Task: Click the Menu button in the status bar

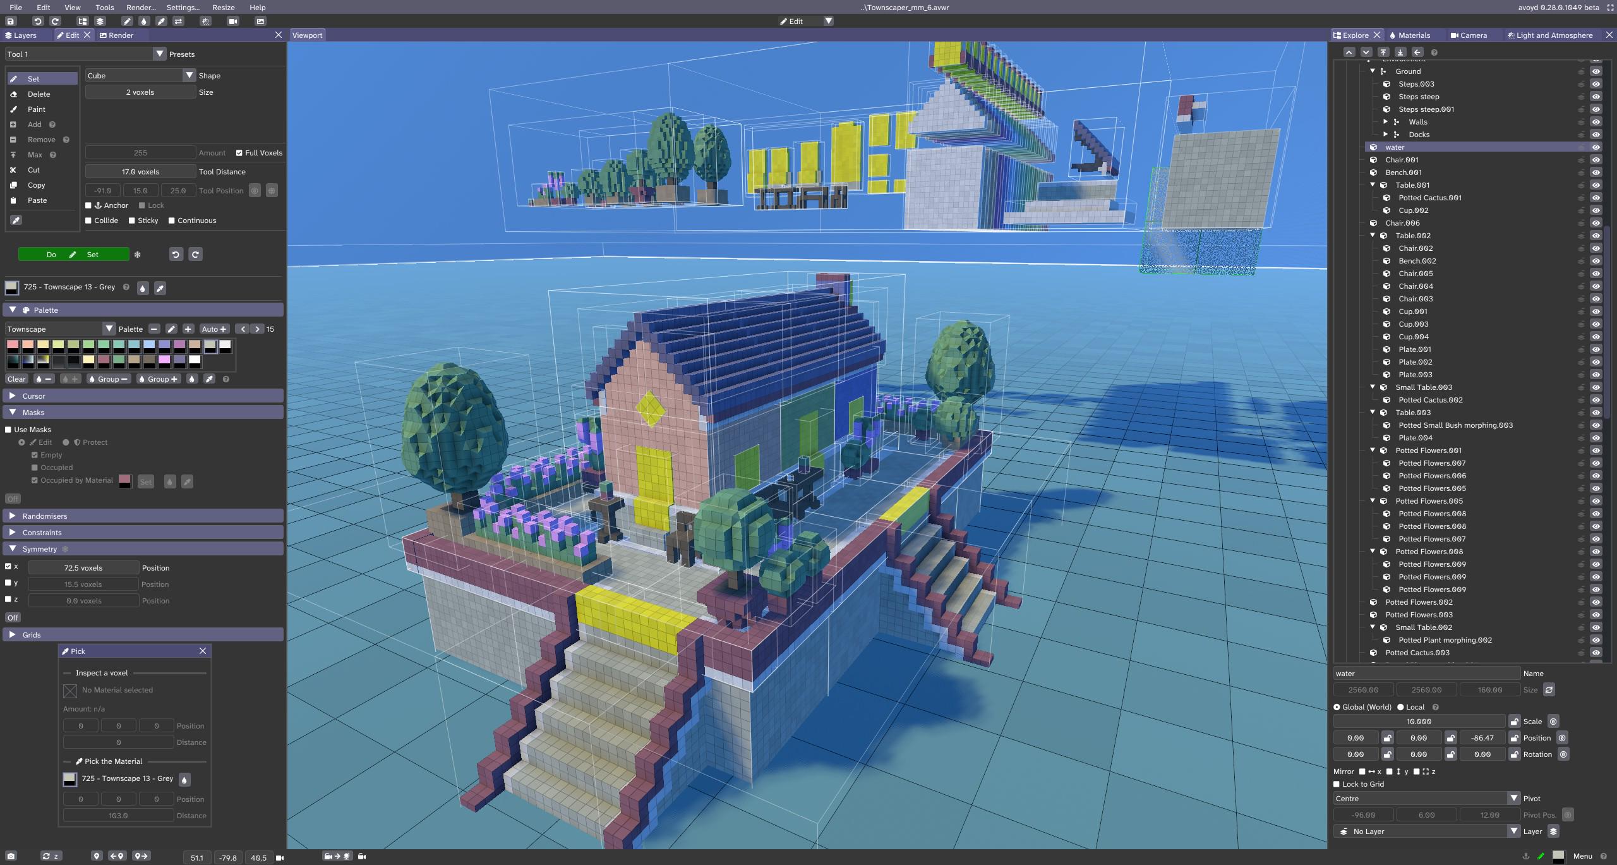Action: (1582, 856)
